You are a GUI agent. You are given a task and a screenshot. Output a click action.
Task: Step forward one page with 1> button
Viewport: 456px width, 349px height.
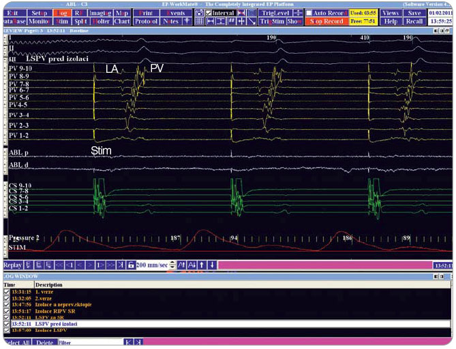coord(100,265)
